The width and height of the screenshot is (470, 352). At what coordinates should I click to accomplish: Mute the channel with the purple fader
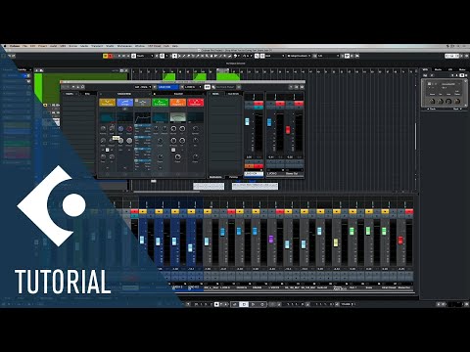[x=271, y=211]
